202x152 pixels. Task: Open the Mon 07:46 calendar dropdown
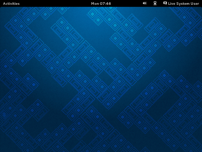[101, 4]
